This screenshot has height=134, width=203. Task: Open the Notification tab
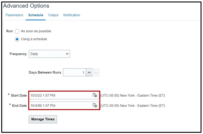point(72,15)
